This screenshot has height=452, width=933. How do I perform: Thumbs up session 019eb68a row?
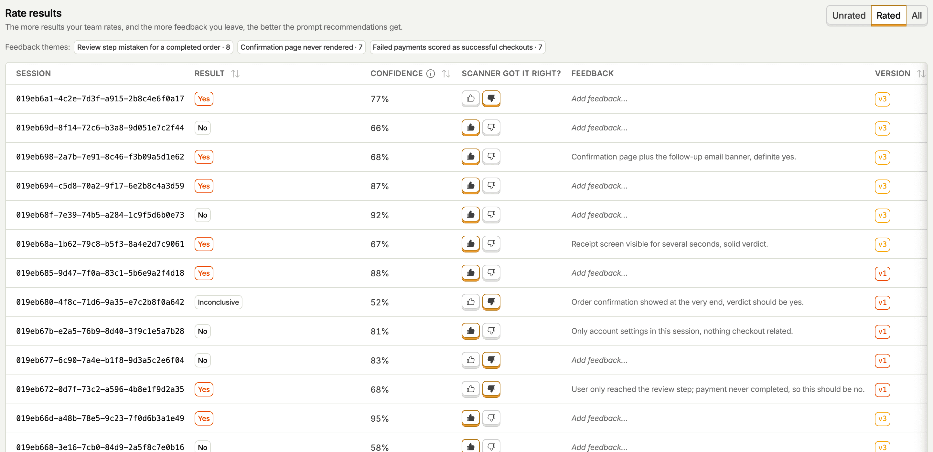point(470,244)
